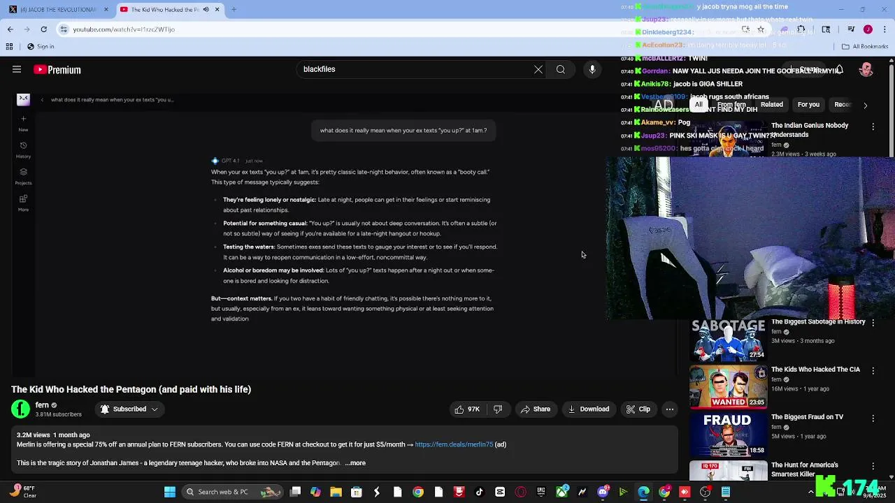This screenshot has height=503, width=895.
Task: Select the All filter chip
Action: click(698, 105)
